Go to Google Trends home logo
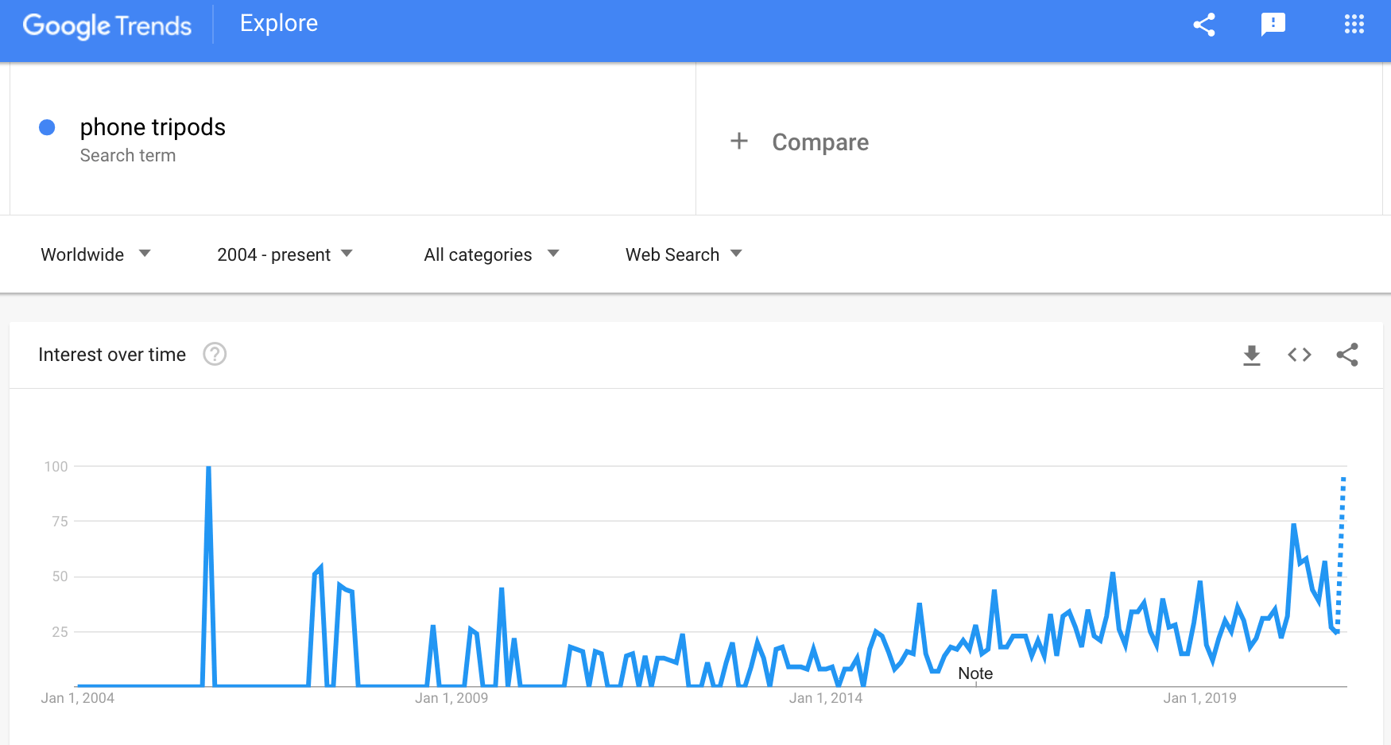The width and height of the screenshot is (1391, 745). [107, 25]
